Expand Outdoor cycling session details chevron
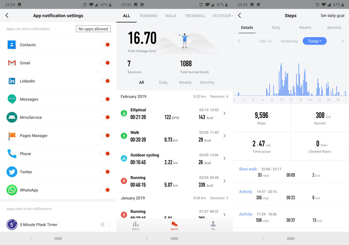Image resolution: width=349 pixels, height=245 pixels. [225, 158]
